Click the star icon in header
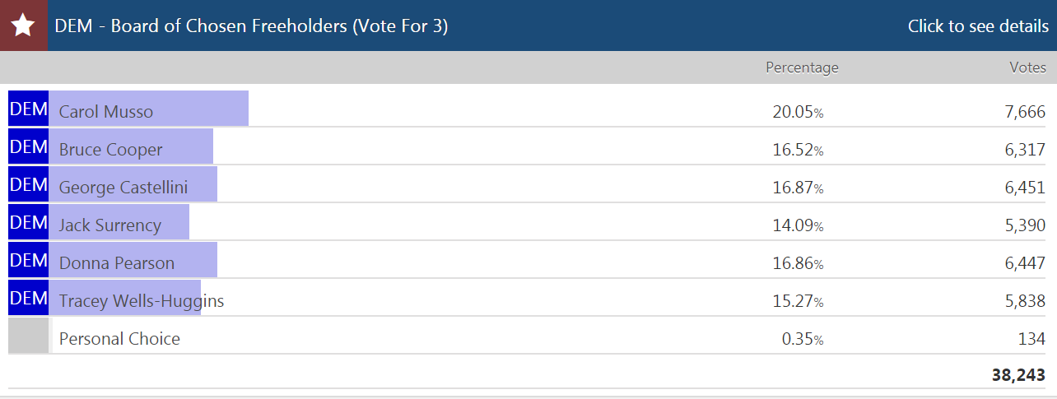This screenshot has height=399, width=1057. 23,26
